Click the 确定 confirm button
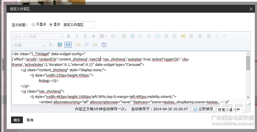Image resolution: width=257 pixels, height=132 pixels. click(x=17, y=120)
